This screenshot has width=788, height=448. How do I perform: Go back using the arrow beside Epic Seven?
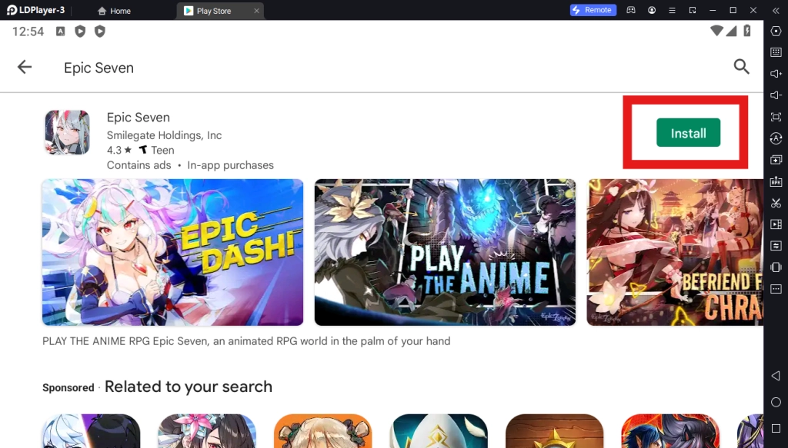pos(24,67)
